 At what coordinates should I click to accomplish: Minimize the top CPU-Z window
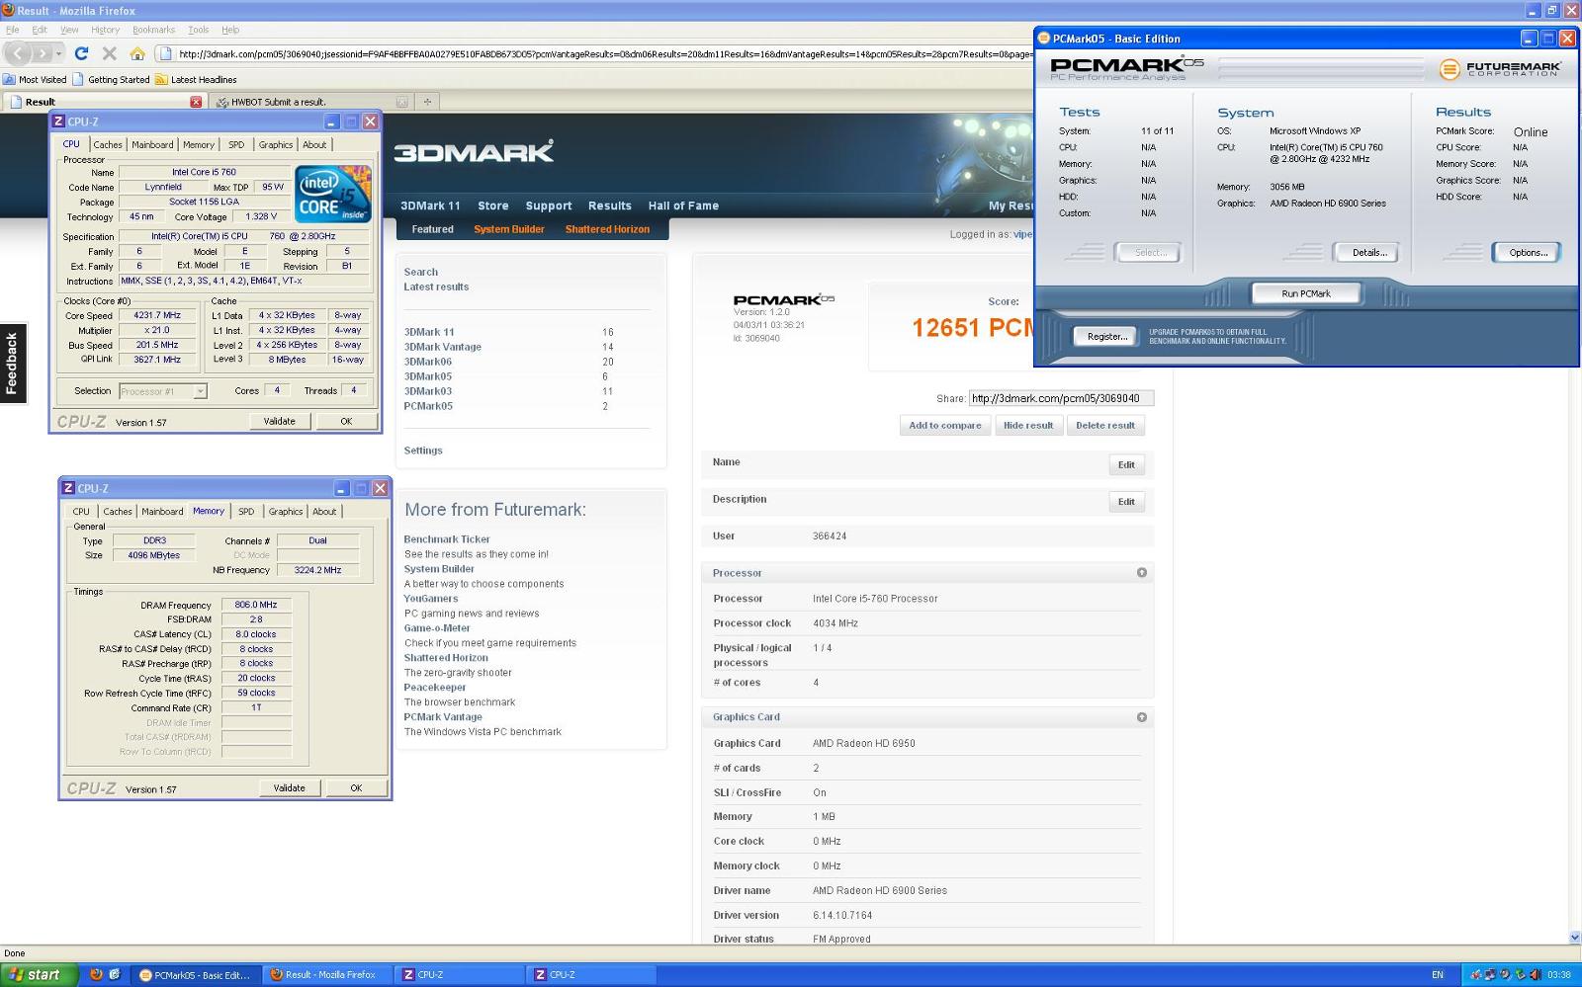click(x=332, y=122)
